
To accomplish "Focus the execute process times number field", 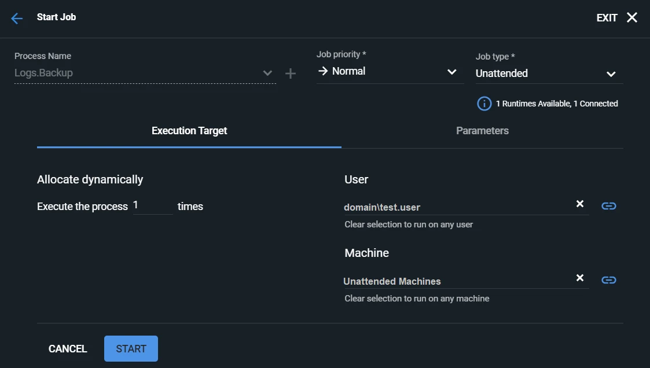I will click(x=153, y=206).
